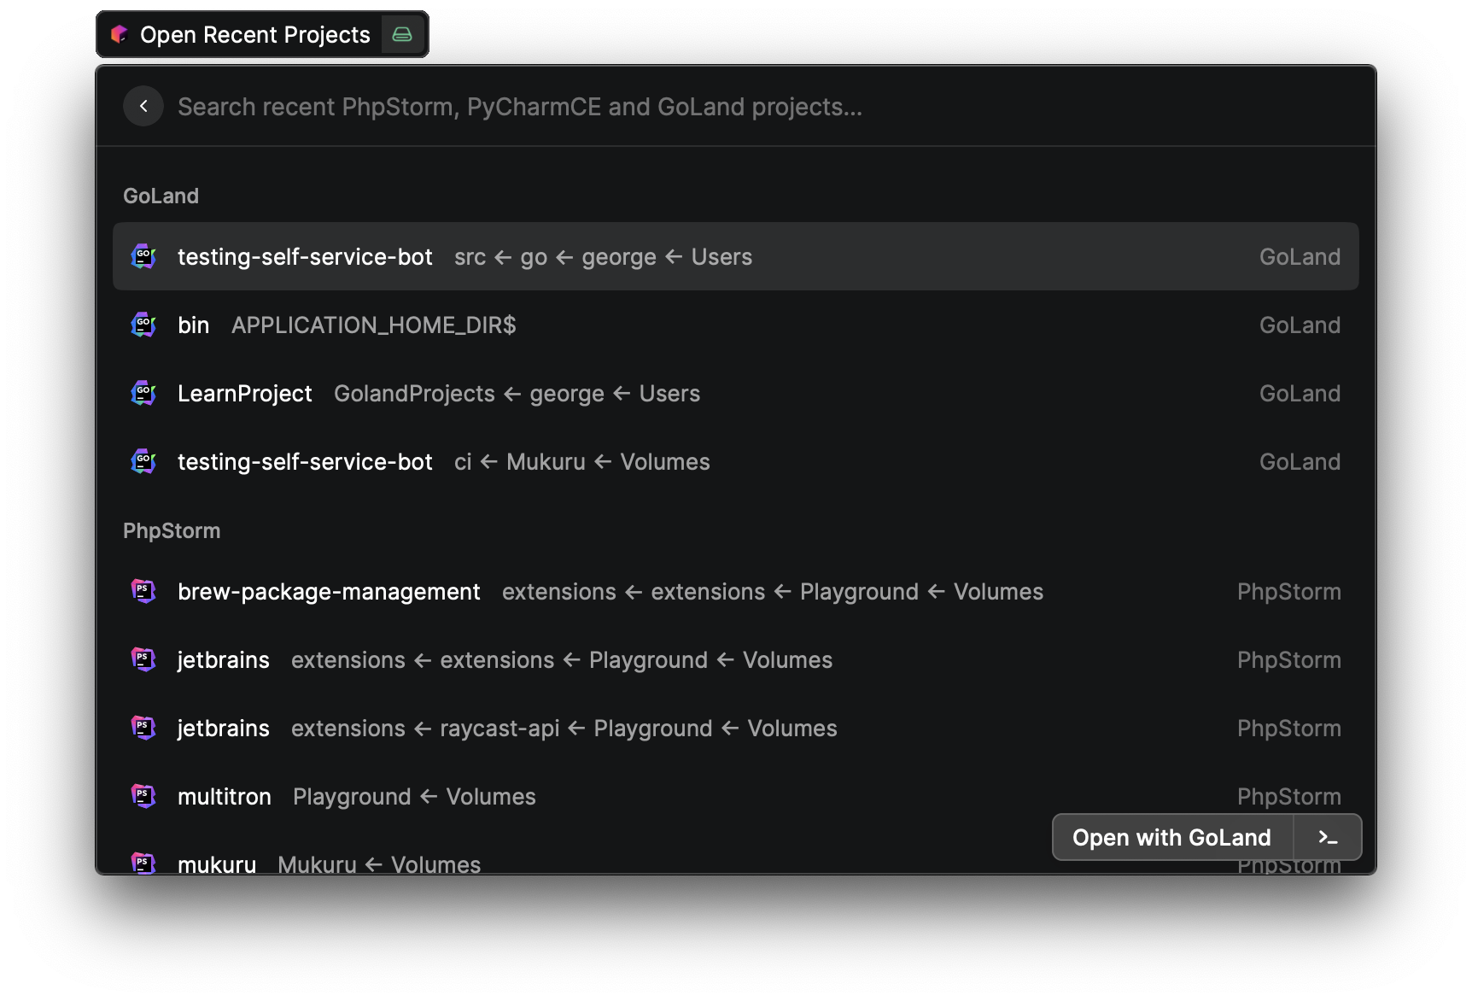Screen dimensions: 1472x1001
Task: Select the bin project name
Action: 194,325
